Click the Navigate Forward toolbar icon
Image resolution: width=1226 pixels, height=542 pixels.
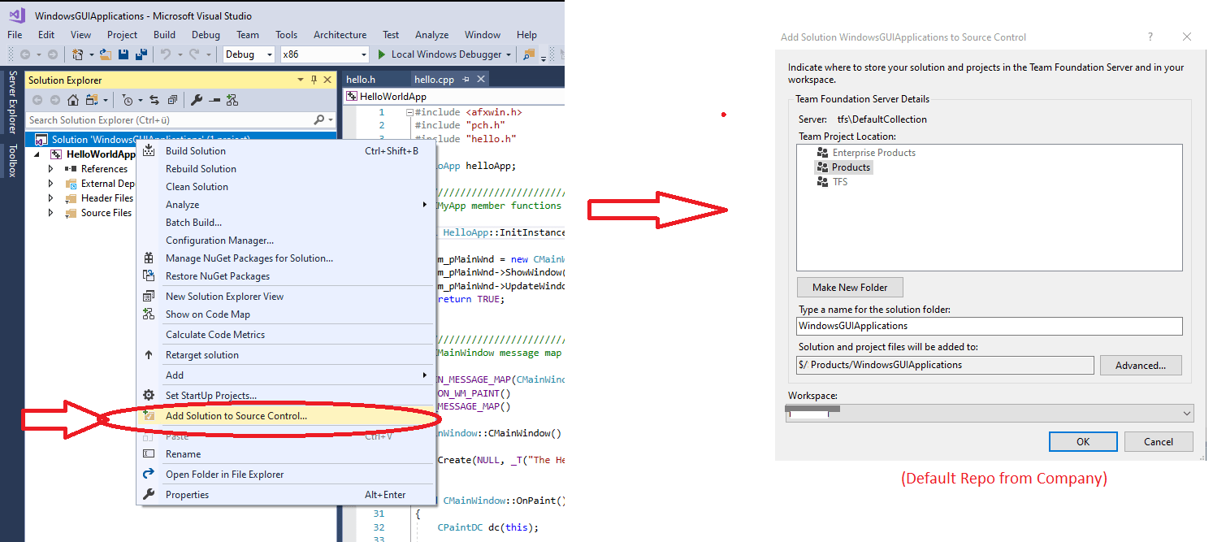[x=53, y=54]
